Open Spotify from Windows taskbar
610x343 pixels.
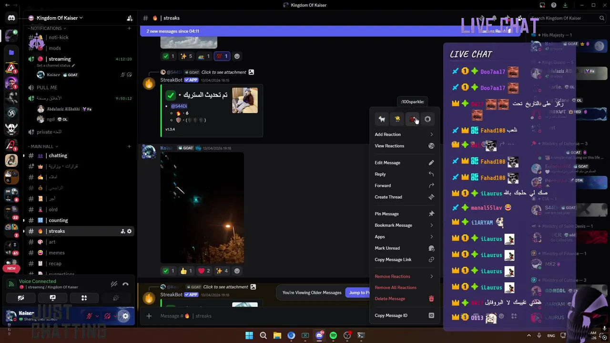(333, 335)
